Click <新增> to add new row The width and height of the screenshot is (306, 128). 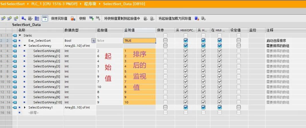click(33, 113)
